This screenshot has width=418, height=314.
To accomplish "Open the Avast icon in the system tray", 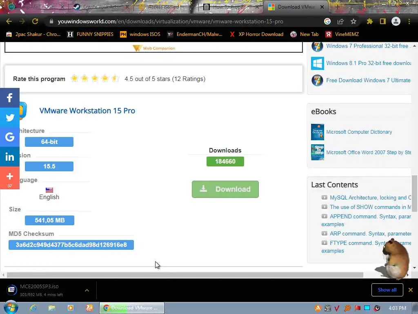I will (318, 308).
